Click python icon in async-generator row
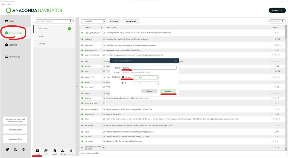Image resolution: width=290 pixels, height=158 pixels. (104, 103)
